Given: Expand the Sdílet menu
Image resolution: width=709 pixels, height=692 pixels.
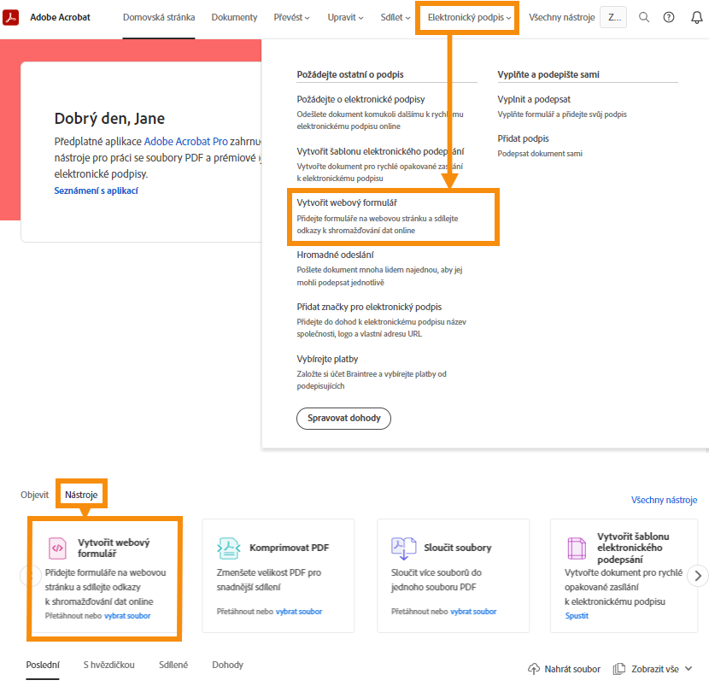Looking at the screenshot, I should tap(396, 17).
